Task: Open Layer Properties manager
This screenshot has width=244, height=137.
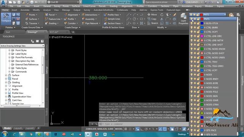Action: [x=183, y=19]
